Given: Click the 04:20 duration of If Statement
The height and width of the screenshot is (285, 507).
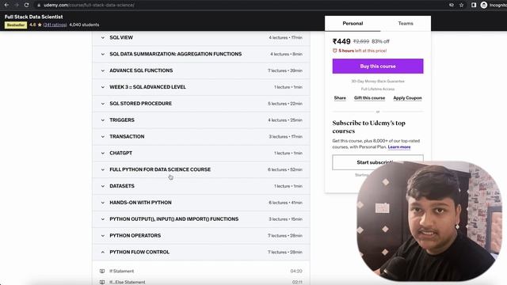Looking at the screenshot, I should 296,271.
